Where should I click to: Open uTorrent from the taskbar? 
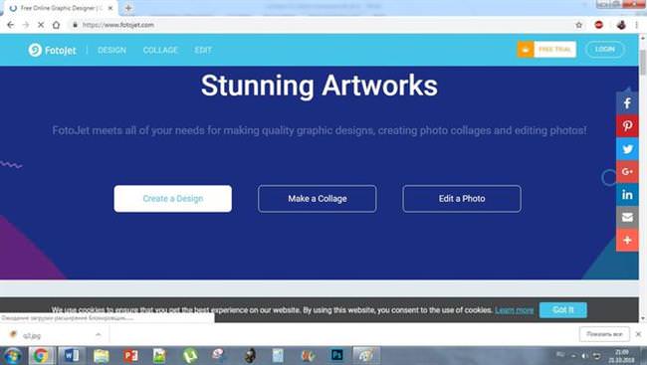pyautogui.click(x=190, y=355)
